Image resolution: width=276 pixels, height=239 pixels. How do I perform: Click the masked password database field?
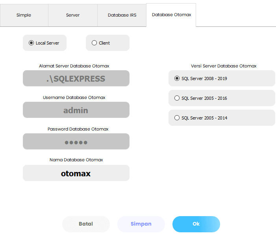pyautogui.click(x=76, y=142)
